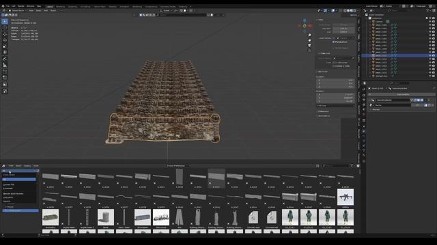Screen dimensions: 437x245
Task: Open the Output properties tab
Action: pyautogui.click(x=364, y=100)
